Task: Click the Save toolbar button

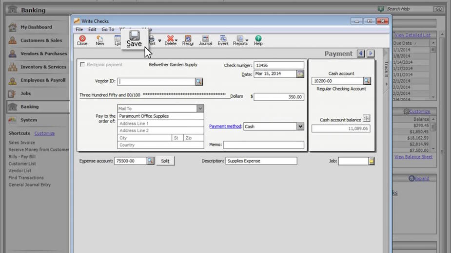Action: click(134, 39)
